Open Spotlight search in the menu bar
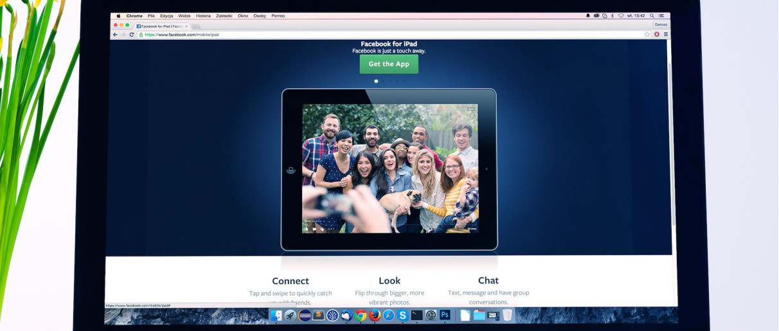Screen dimensions: 779x331 click(652, 15)
